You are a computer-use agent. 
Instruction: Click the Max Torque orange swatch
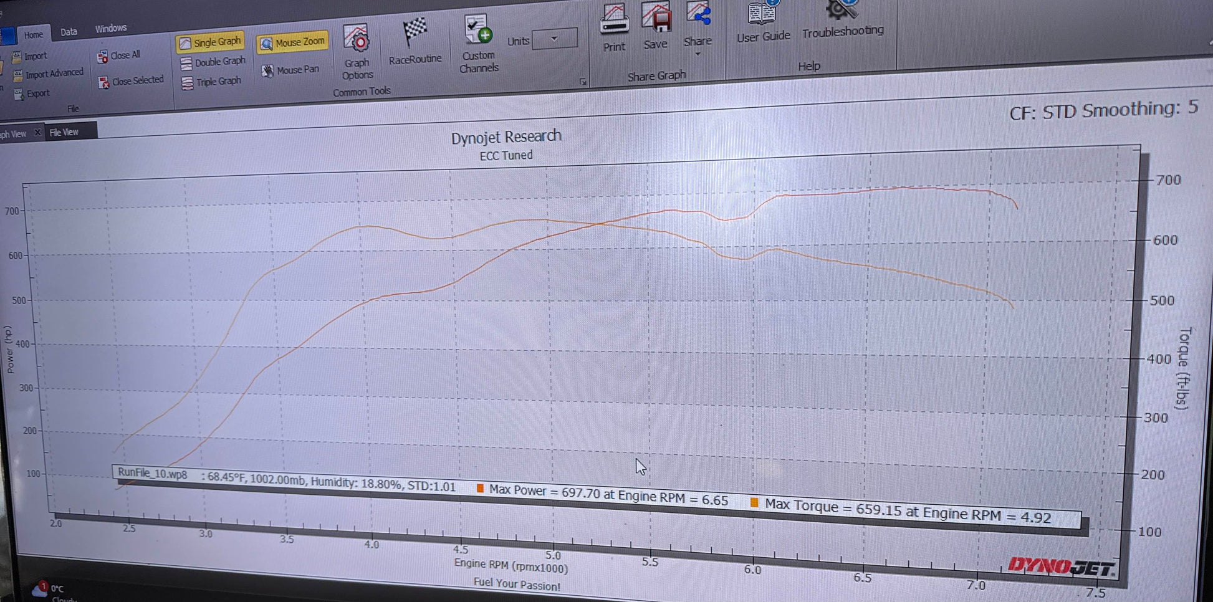click(754, 502)
